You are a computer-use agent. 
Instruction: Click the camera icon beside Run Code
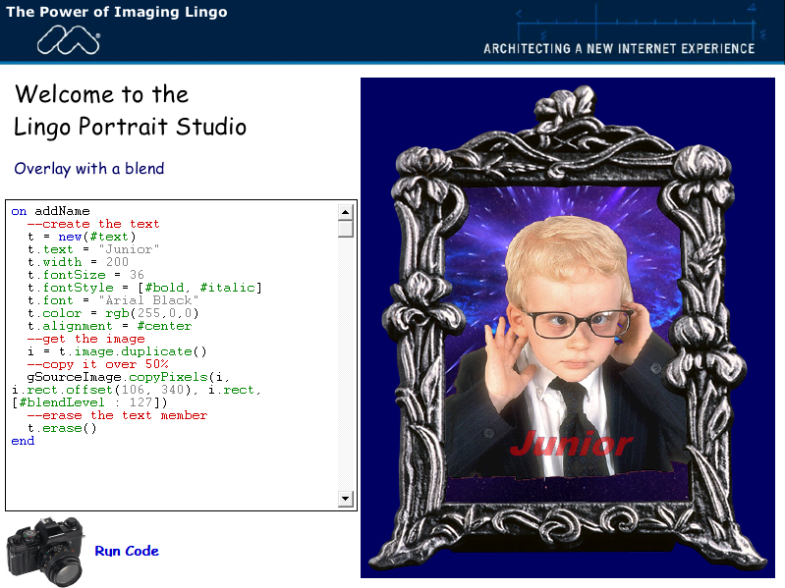[x=45, y=551]
